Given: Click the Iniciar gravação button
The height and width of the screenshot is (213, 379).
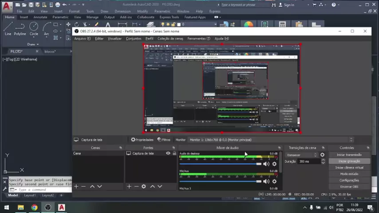Looking at the screenshot, I should [349, 161].
